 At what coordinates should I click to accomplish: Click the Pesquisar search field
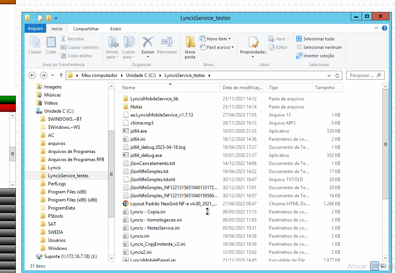[x=362, y=76]
